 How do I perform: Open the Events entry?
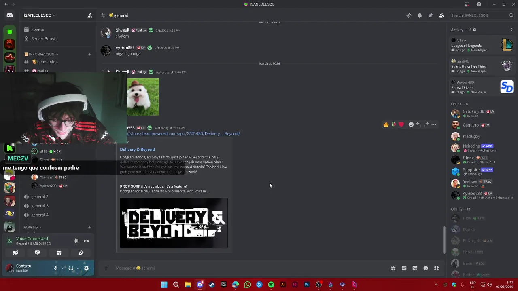tap(38, 30)
